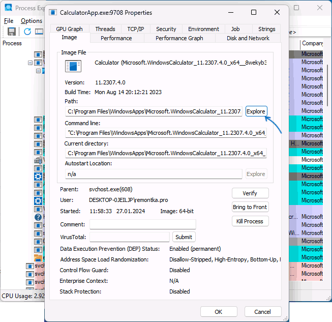Click the Calculator image file icon
The image size is (332, 322).
73,66
